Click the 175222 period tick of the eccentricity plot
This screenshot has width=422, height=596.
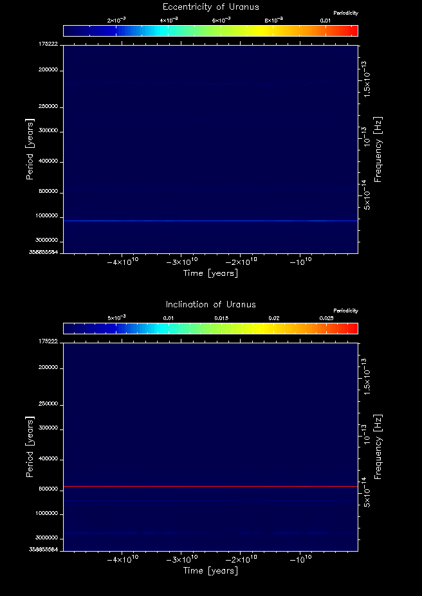[49, 44]
